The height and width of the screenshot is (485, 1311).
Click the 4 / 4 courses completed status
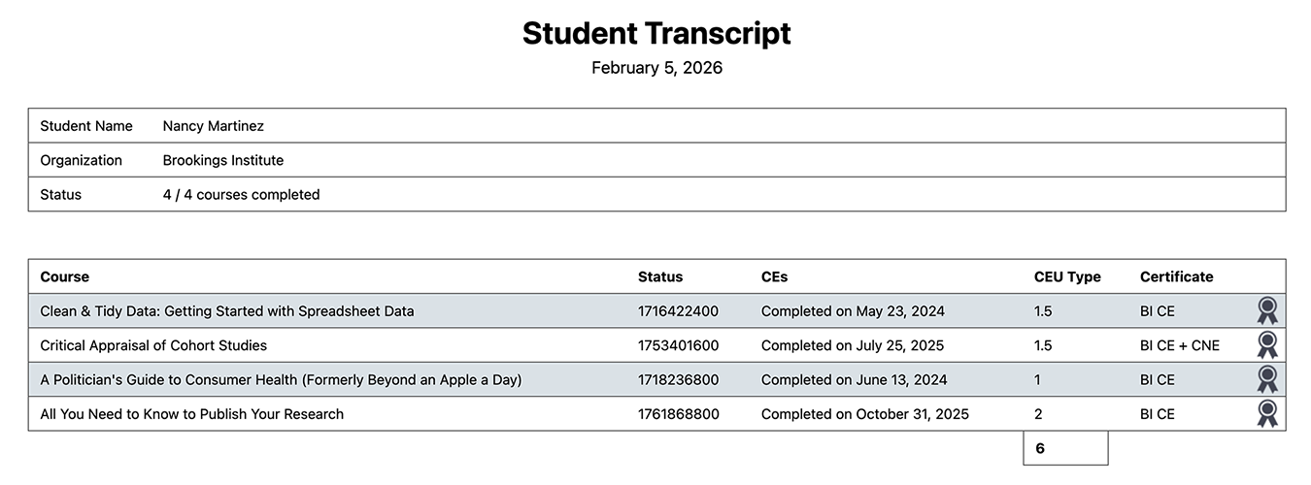(241, 194)
